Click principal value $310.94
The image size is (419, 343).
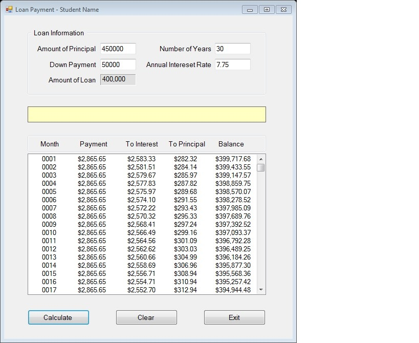point(185,282)
